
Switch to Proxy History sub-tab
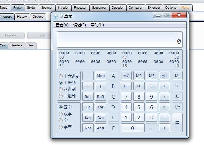point(22,17)
